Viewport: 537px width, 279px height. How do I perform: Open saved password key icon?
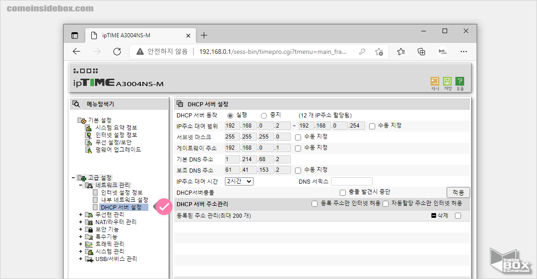coord(362,52)
